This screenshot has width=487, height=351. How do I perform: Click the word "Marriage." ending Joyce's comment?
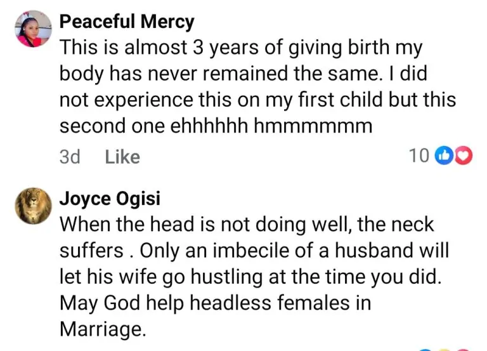(x=100, y=328)
